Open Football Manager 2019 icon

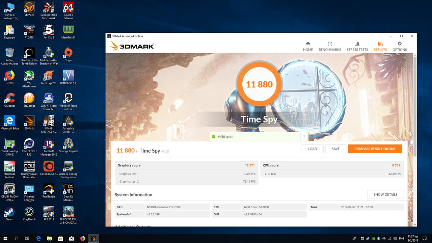point(49,147)
